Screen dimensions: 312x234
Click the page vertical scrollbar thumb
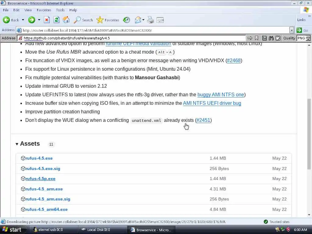click(309, 134)
